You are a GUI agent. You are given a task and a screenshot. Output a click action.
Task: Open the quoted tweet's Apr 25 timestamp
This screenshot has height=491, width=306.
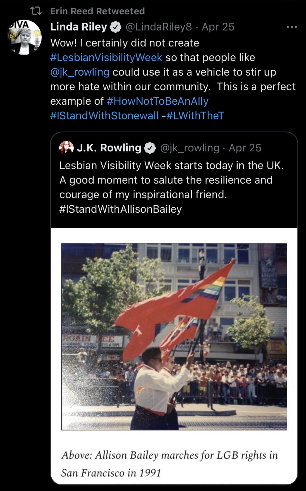[x=245, y=148]
